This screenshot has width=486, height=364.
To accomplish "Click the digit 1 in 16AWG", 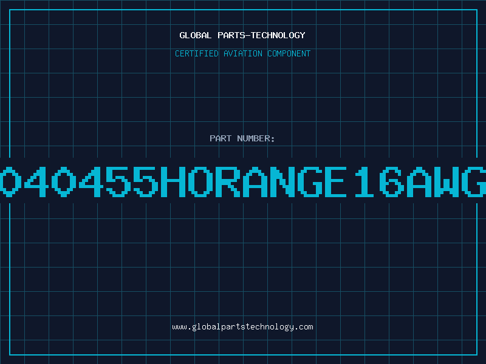I will click(x=364, y=182).
